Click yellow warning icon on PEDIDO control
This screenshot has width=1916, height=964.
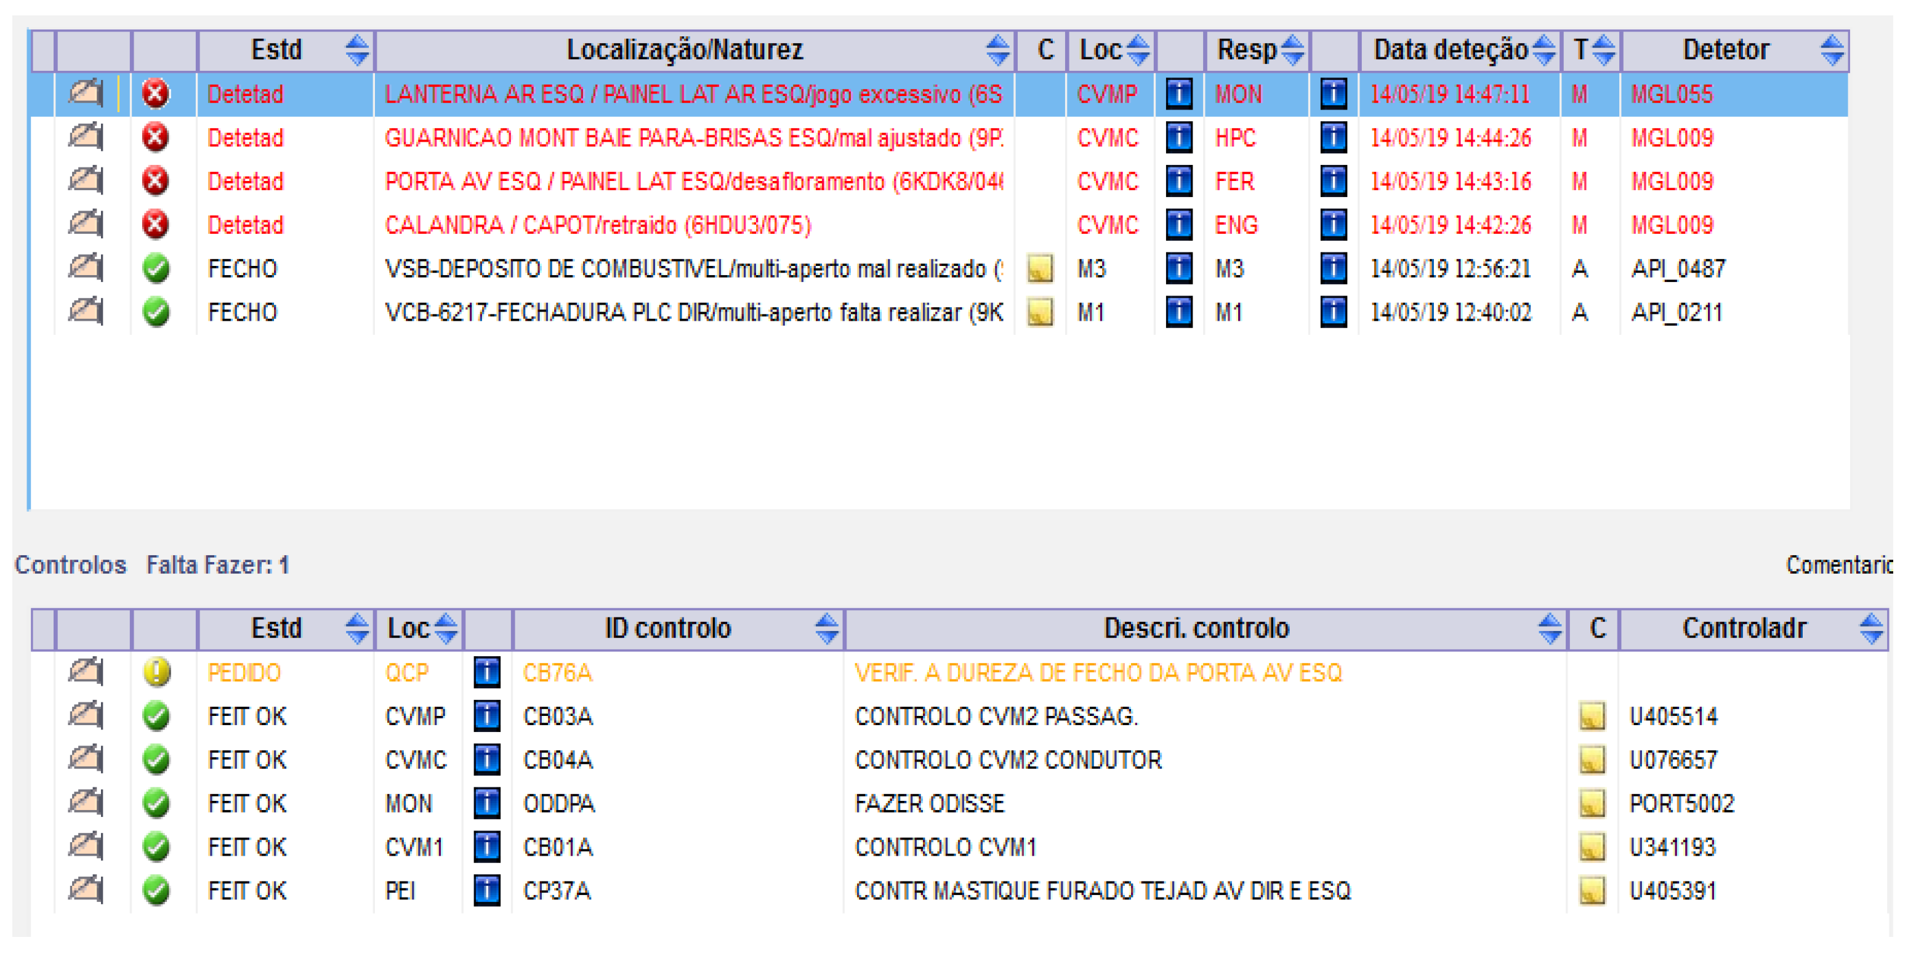pos(156,672)
